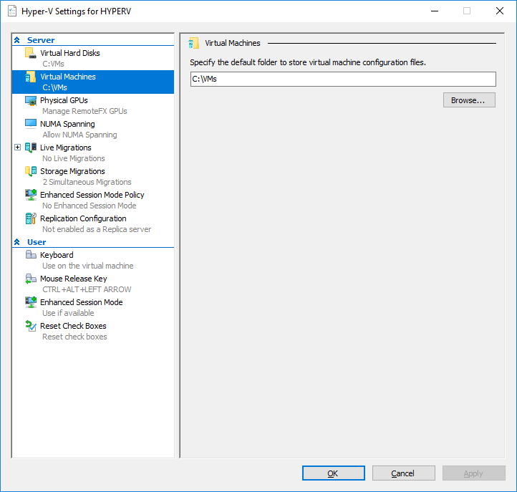This screenshot has width=517, height=492.
Task: Collapse the Server section chevron
Action: coord(17,40)
